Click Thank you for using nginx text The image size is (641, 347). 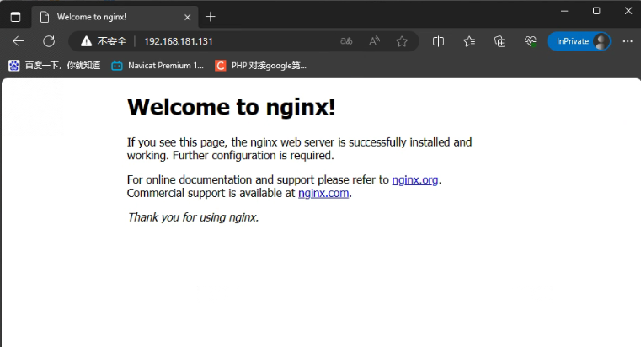(x=193, y=217)
